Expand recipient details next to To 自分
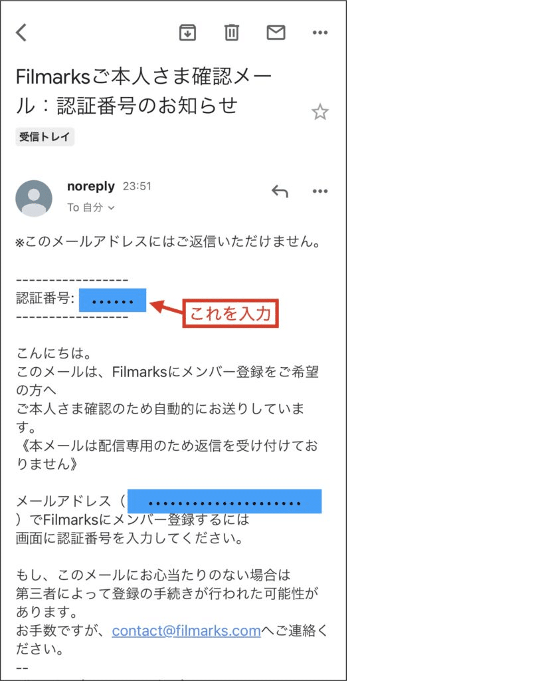Image resolution: width=544 pixels, height=681 pixels. 112,208
